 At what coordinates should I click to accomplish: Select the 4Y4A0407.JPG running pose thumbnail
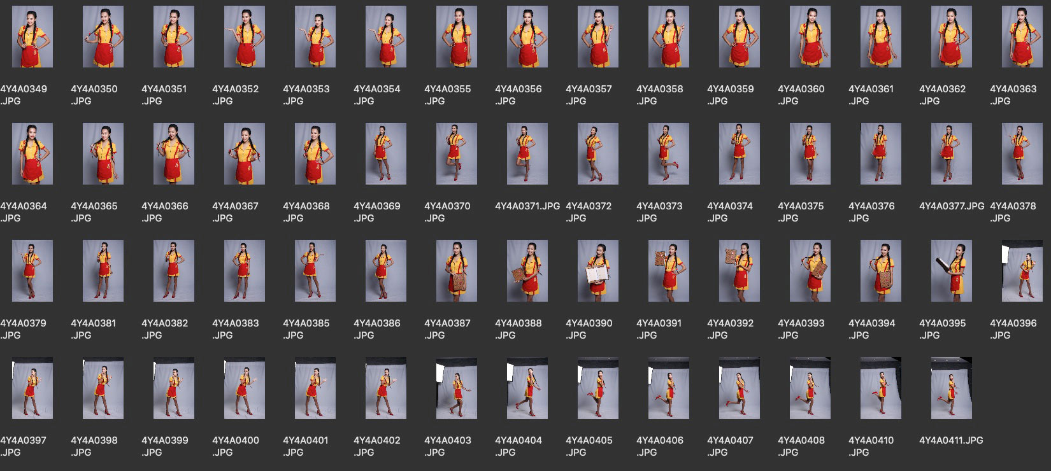point(739,388)
